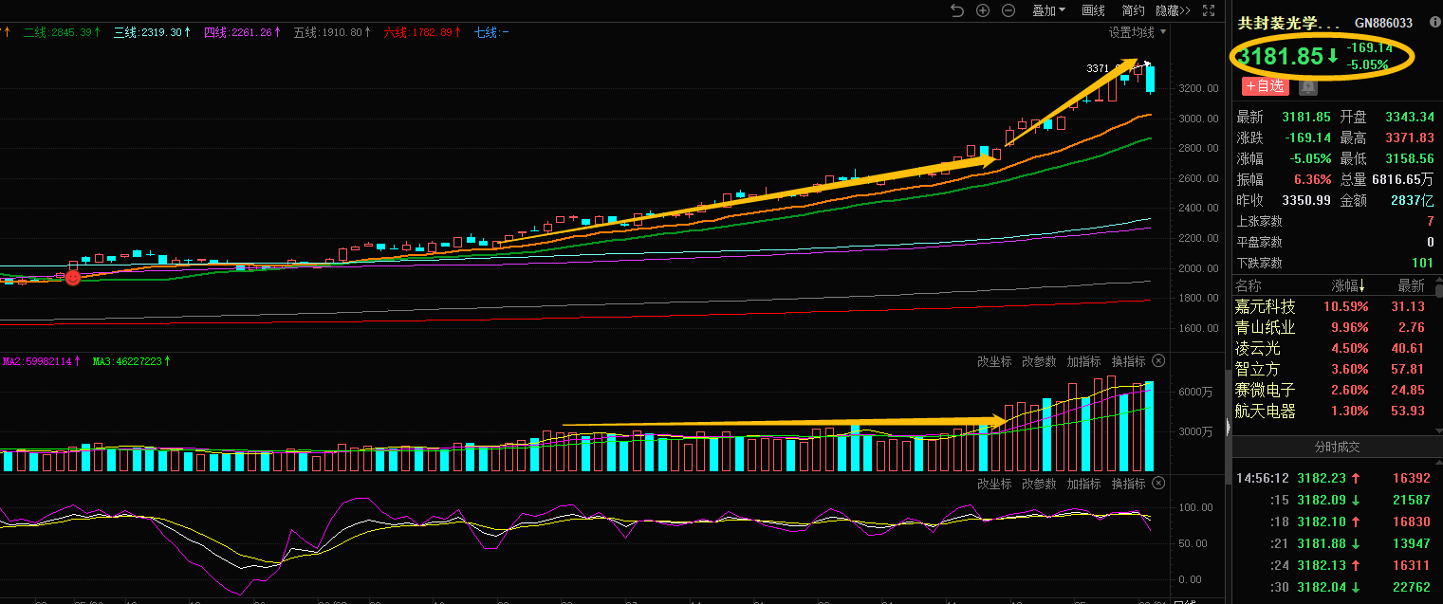
Task: Select 嘉元科技 in the constituent list
Action: 1265,307
